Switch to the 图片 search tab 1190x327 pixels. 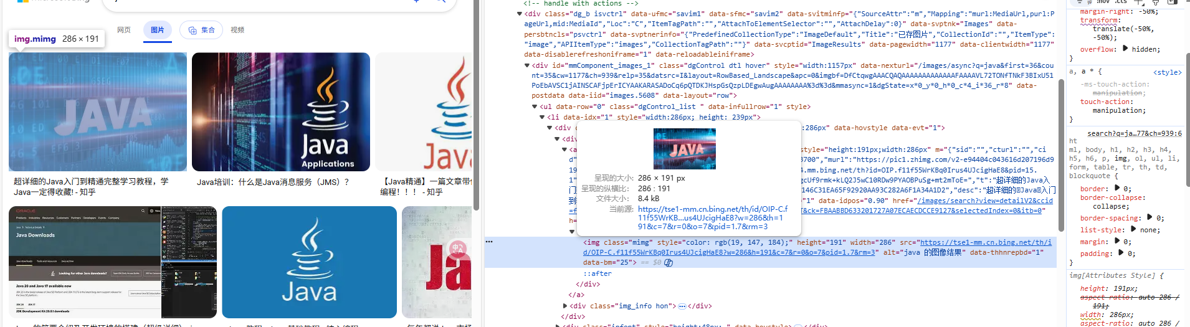click(x=158, y=30)
